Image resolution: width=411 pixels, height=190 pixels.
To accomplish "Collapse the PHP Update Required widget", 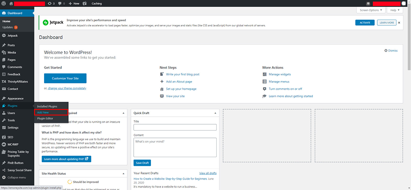I will [x=124, y=113].
